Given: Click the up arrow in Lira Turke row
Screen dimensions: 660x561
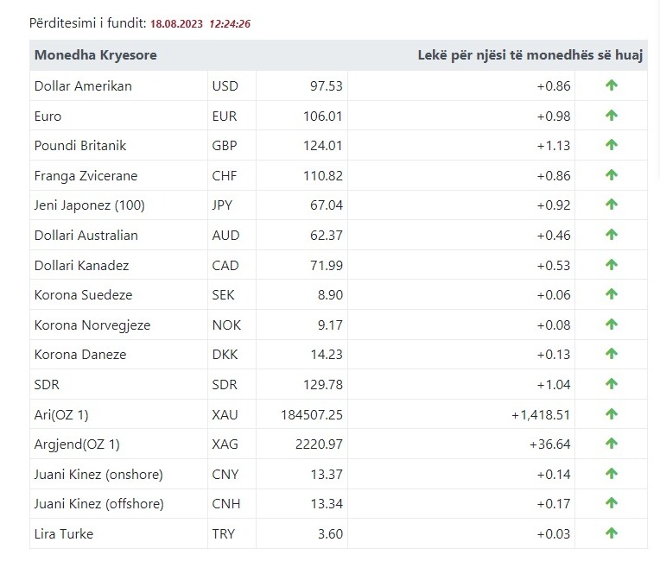Looking at the screenshot, I should pyautogui.click(x=612, y=533).
